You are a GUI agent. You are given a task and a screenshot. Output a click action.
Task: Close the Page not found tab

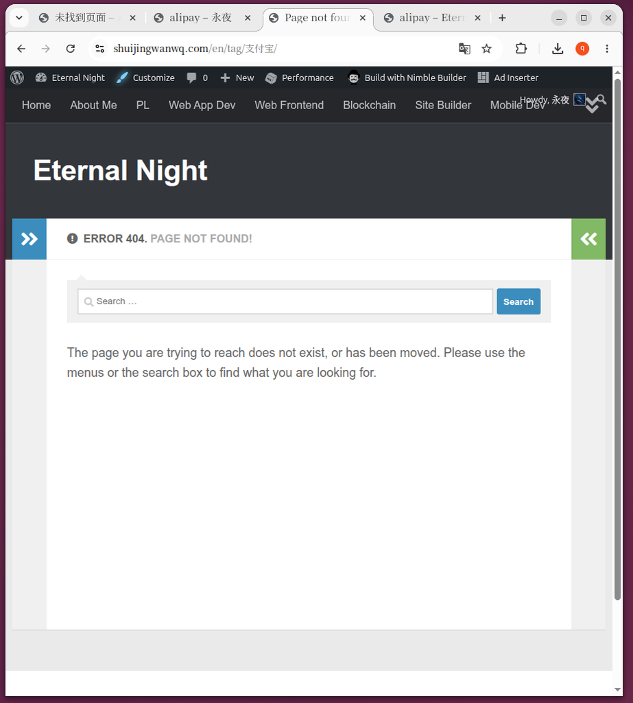tap(363, 18)
